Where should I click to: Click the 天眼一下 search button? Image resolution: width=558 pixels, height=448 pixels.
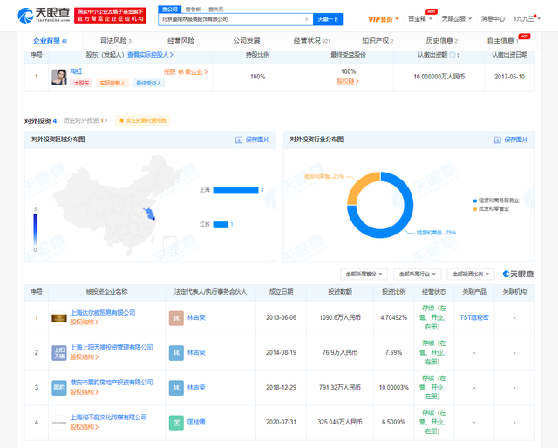[328, 19]
